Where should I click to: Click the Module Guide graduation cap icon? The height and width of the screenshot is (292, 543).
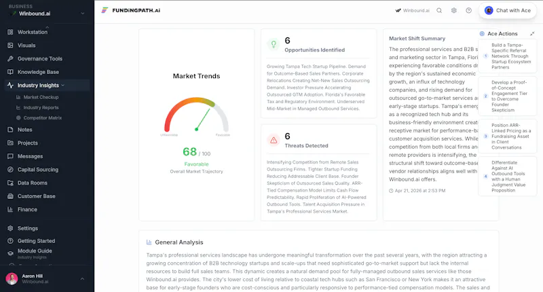[x=10, y=253]
